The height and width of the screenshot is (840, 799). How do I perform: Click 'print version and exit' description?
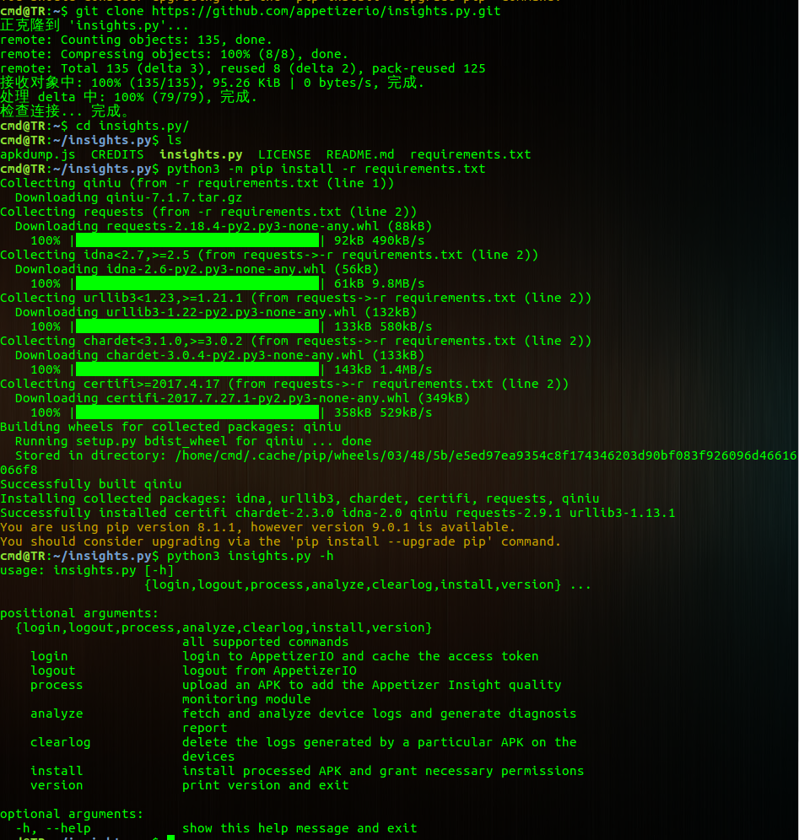tap(265, 785)
